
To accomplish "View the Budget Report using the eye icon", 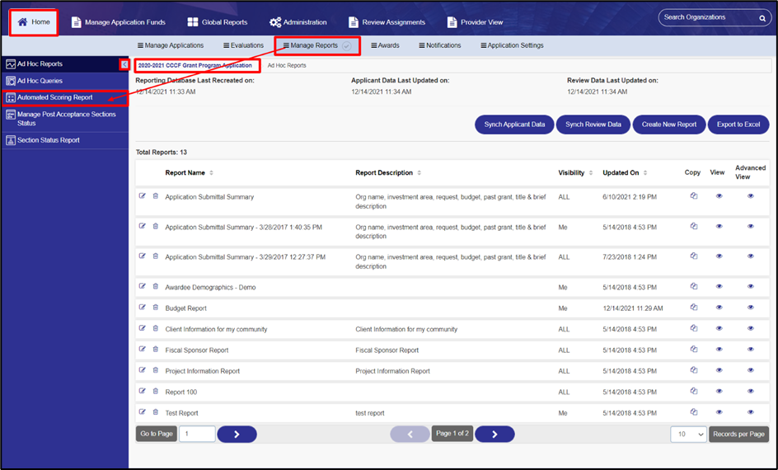I will 719,308.
